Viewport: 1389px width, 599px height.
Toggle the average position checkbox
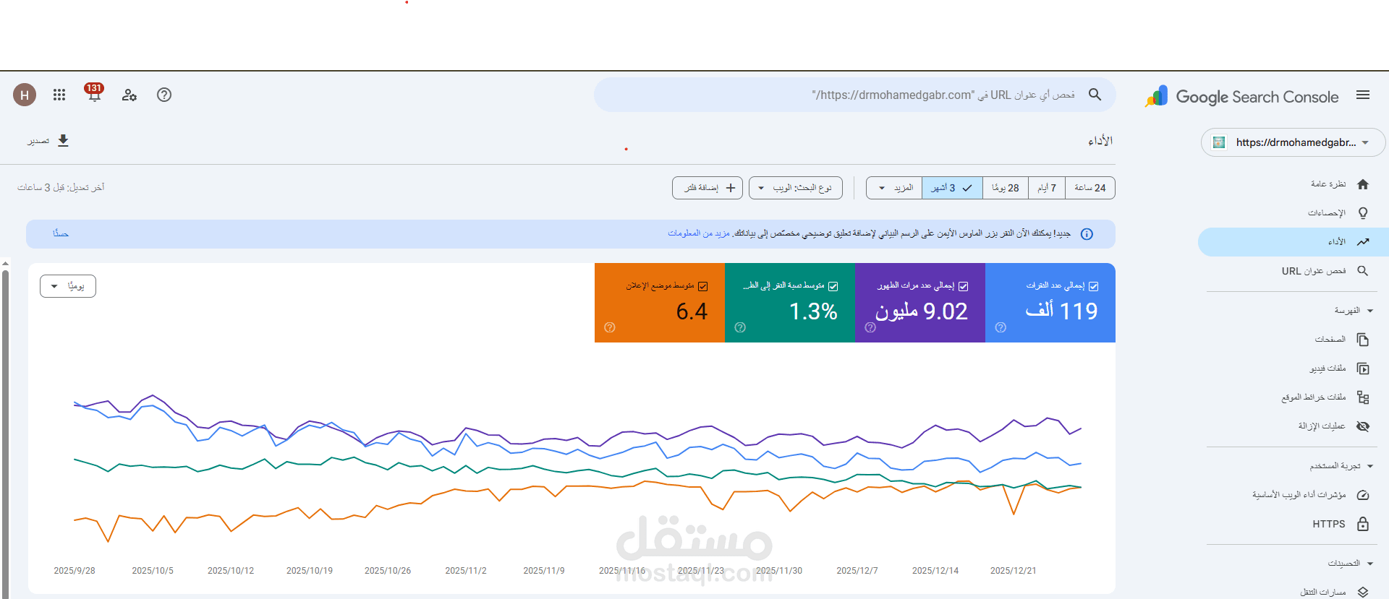point(703,286)
